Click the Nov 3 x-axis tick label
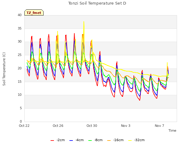This screenshot has width=195, height=146. pos(126,126)
